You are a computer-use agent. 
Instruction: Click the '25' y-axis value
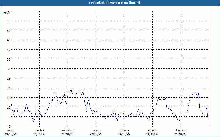pyautogui.click(x=9, y=79)
